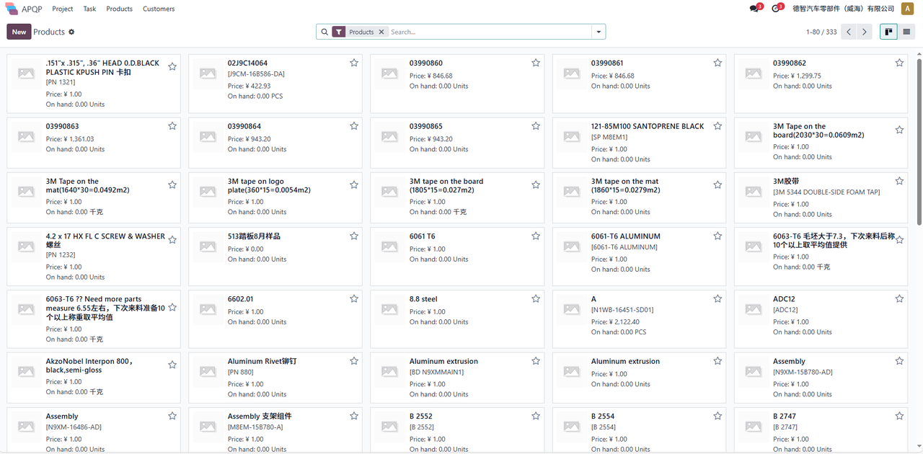The image size is (923, 454).
Task: Open the messages conversation icon
Action: (754, 9)
